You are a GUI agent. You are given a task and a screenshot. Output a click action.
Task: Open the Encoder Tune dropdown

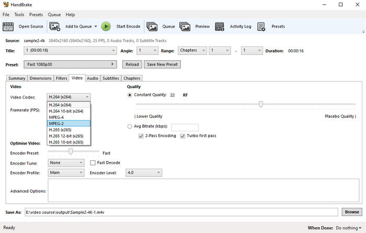coord(66,163)
